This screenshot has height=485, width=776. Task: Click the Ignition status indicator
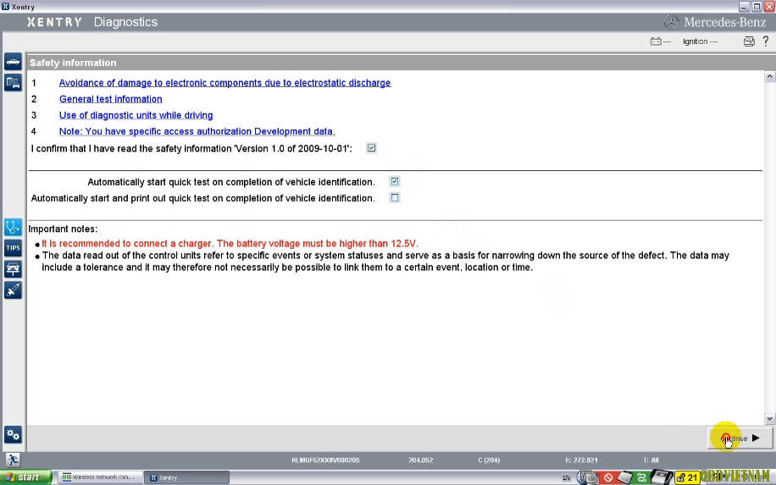(x=700, y=41)
